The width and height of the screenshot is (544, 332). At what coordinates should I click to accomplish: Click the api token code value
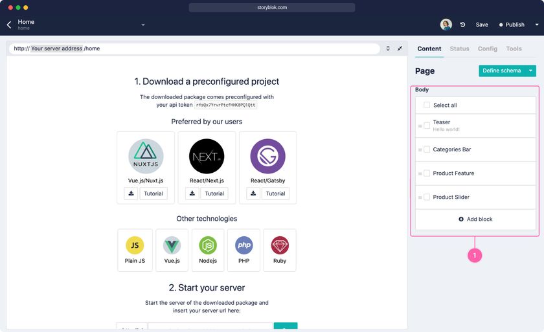point(225,105)
